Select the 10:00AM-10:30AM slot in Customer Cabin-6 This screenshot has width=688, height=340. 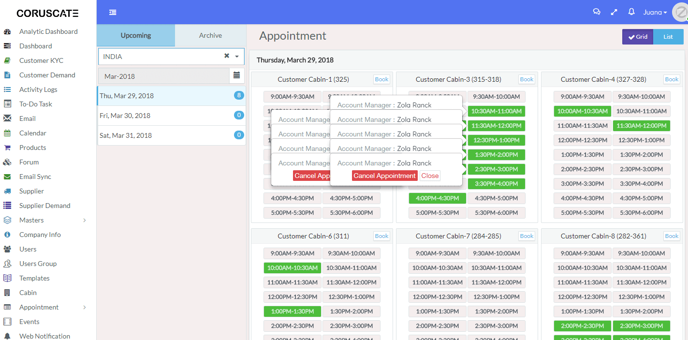(292, 267)
